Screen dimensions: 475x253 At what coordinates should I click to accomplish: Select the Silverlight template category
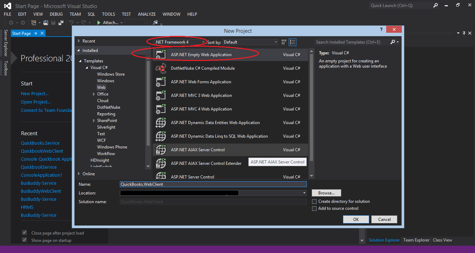106,127
